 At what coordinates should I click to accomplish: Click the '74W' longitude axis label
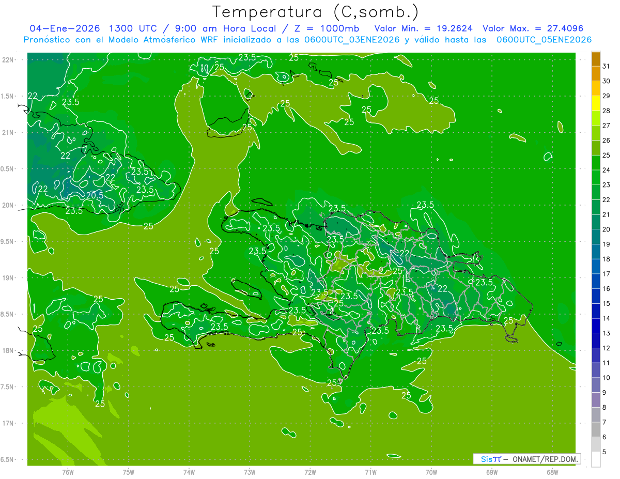click(189, 472)
